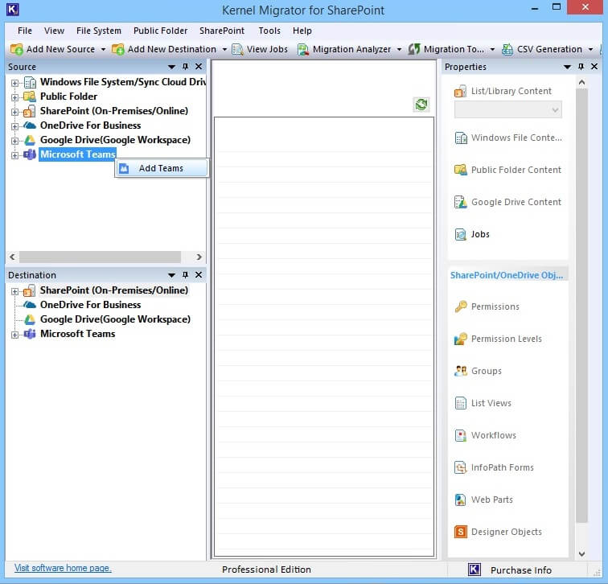Click the Migration Analyzer toolbar icon
The height and width of the screenshot is (584, 608).
tap(303, 49)
